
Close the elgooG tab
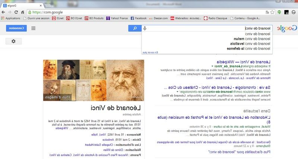coord(41,6)
